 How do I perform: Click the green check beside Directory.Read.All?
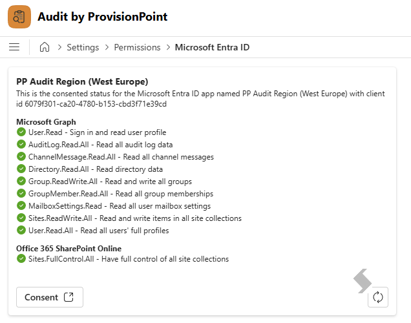(21, 169)
